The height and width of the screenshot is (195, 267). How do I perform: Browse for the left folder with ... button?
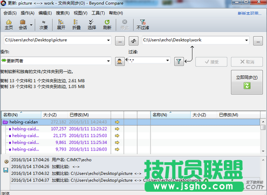tap(120, 41)
